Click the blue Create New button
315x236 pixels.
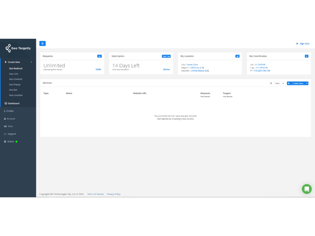[296, 83]
